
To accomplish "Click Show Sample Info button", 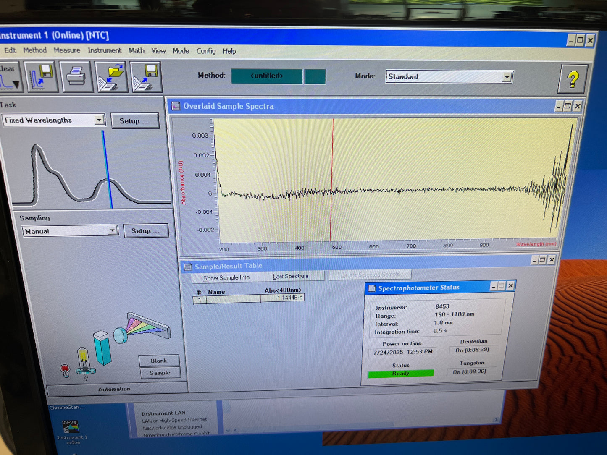I will [226, 277].
